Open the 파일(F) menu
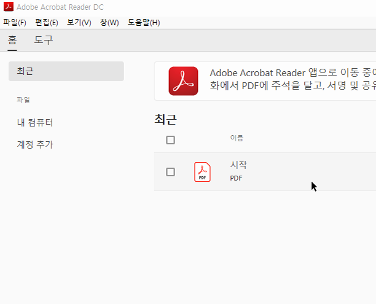376x304 pixels. (x=15, y=23)
